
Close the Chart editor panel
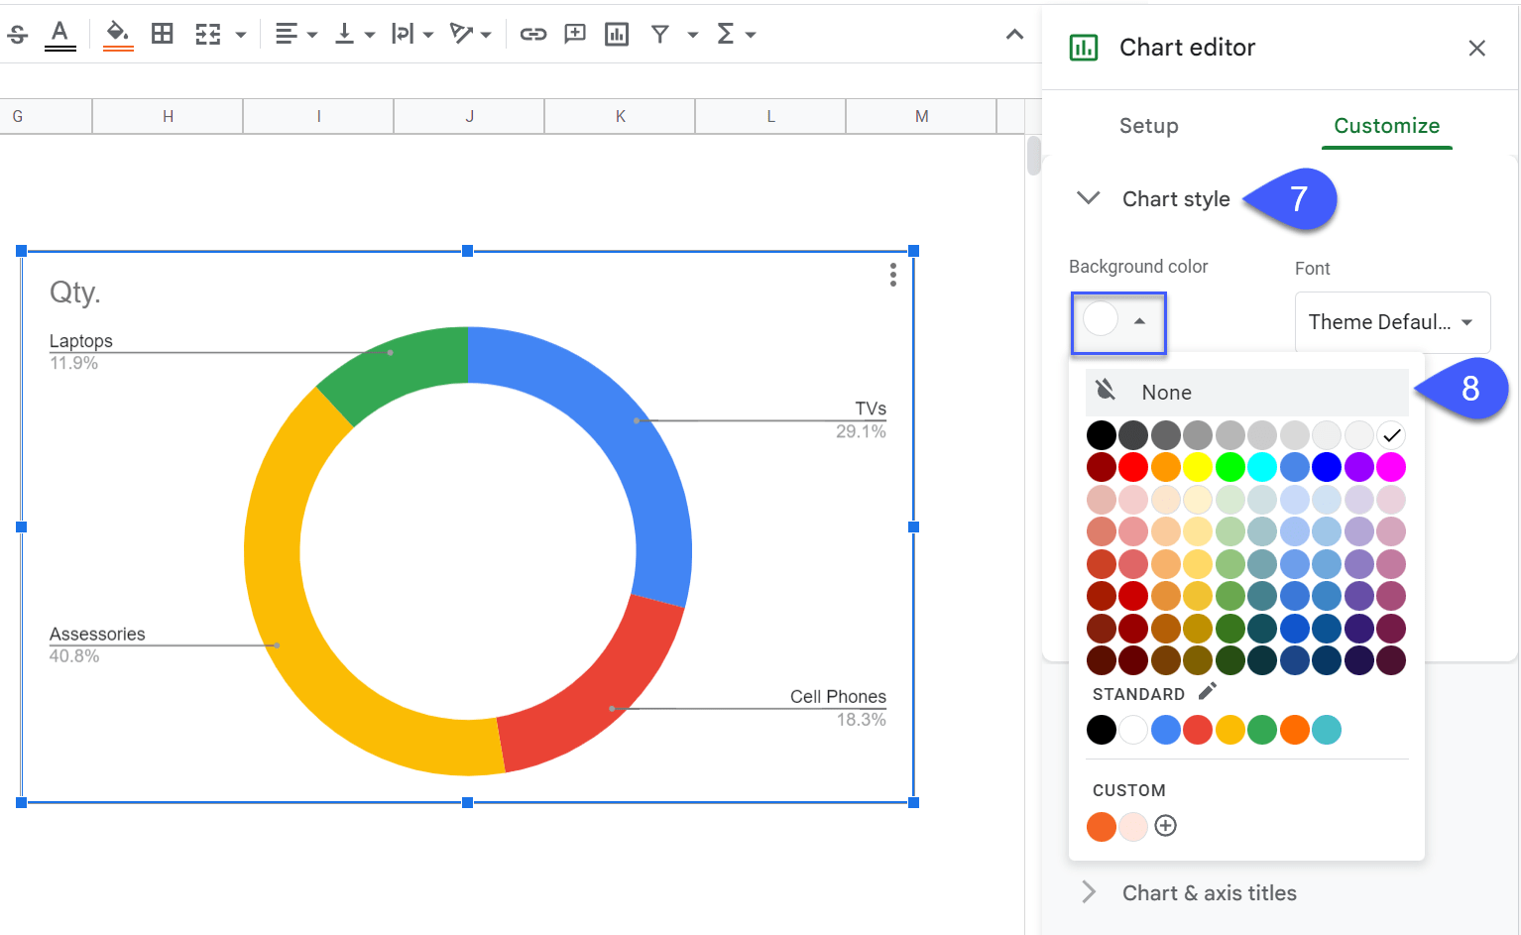pyautogui.click(x=1476, y=49)
